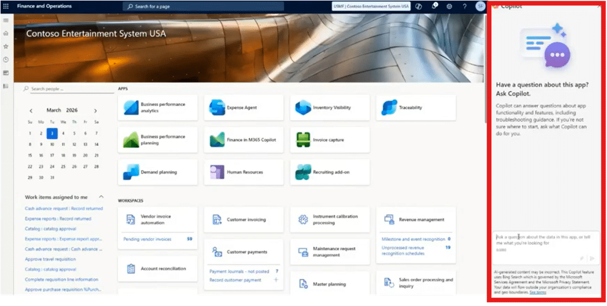This screenshot has height=306, width=607.
Task: Open the Expense Agent app tile
Action: point(243,108)
